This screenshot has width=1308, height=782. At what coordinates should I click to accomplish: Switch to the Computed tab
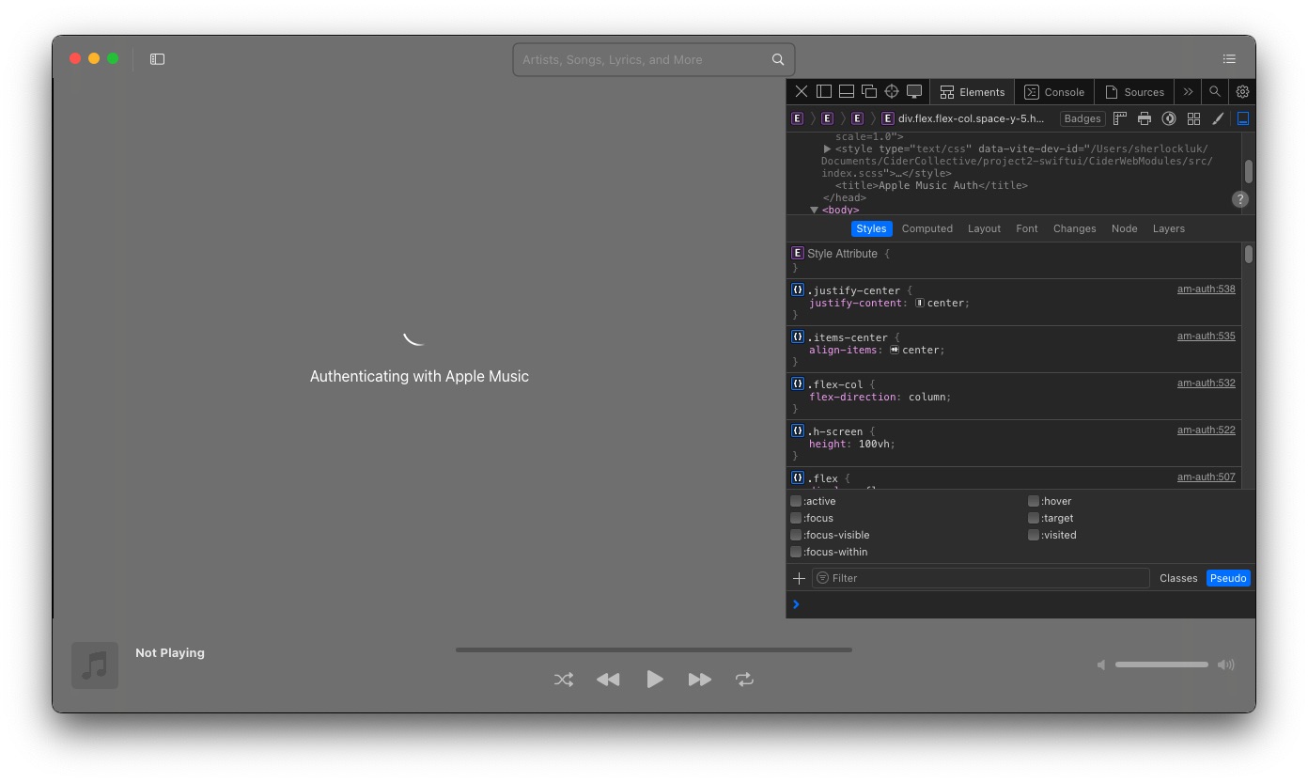[927, 228]
